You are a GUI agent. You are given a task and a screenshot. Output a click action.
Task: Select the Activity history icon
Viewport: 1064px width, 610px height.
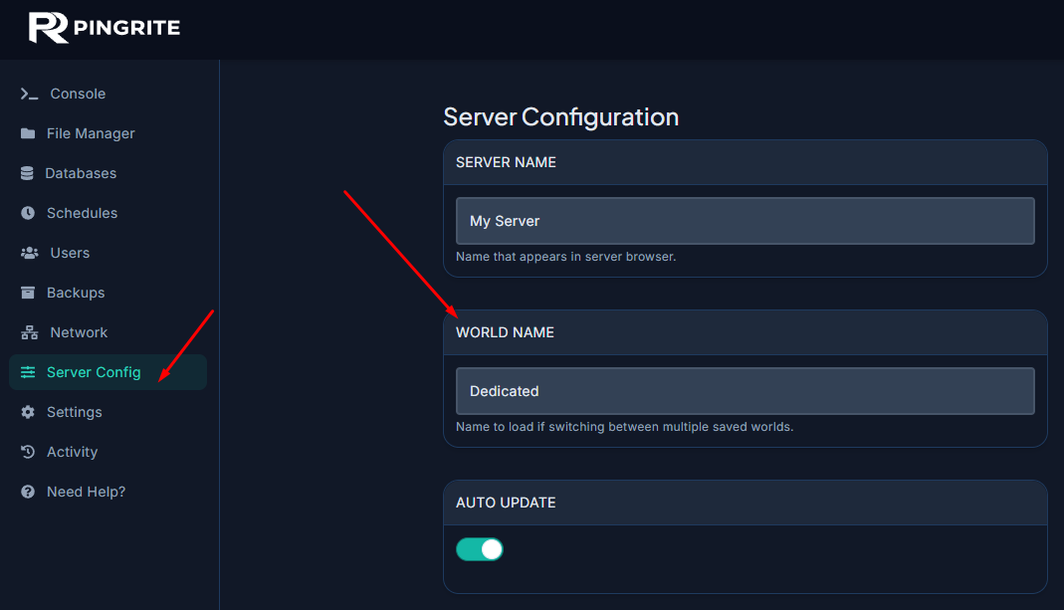click(x=27, y=452)
